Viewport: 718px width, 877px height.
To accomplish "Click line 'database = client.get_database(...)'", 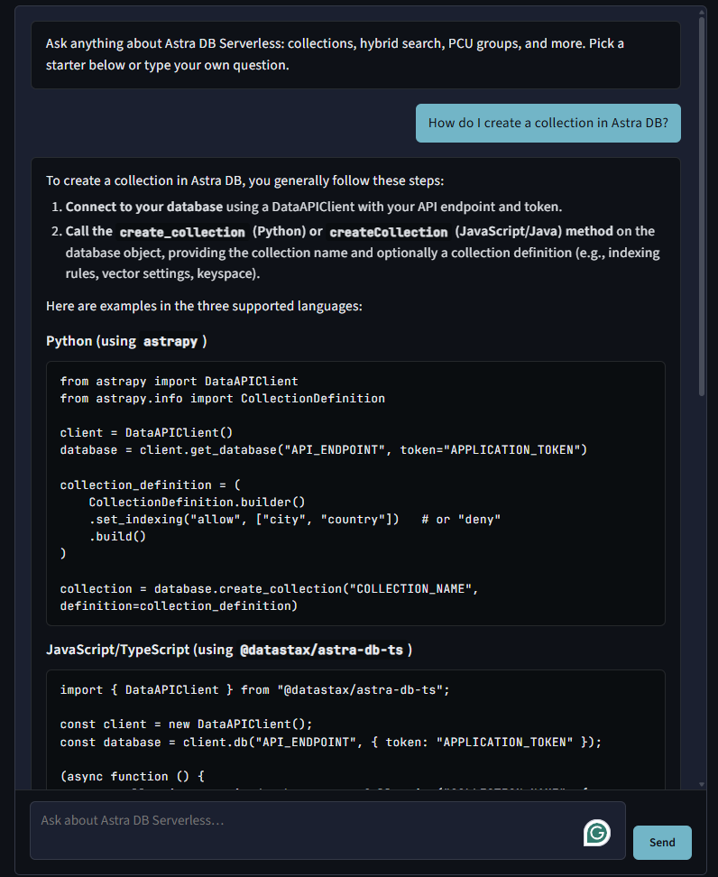I will coord(324,450).
